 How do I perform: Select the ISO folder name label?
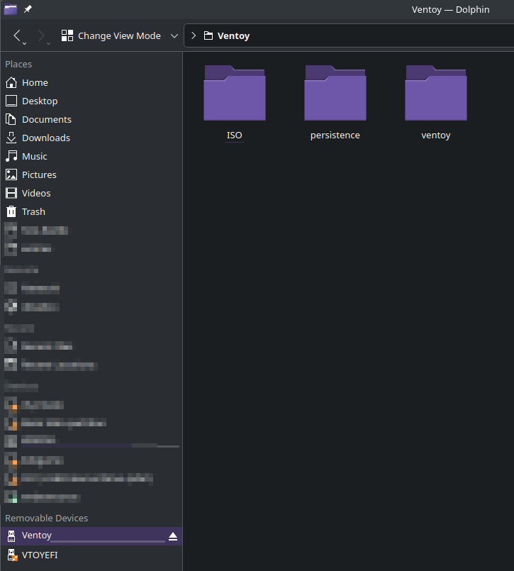(x=235, y=135)
